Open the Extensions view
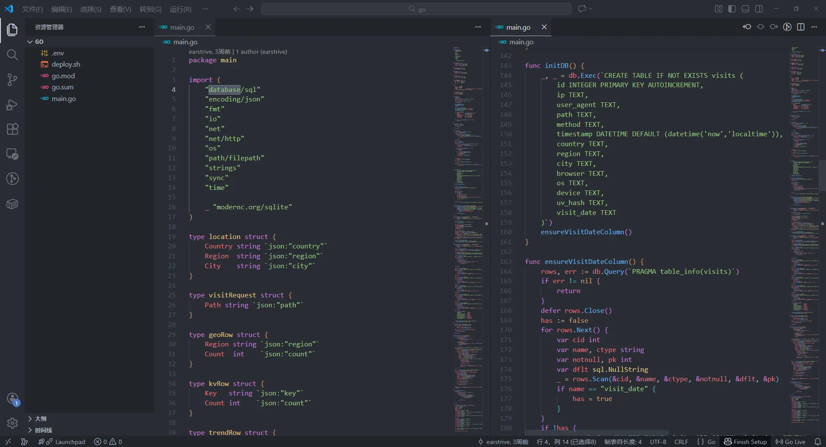The width and height of the screenshot is (826, 447). (x=12, y=129)
